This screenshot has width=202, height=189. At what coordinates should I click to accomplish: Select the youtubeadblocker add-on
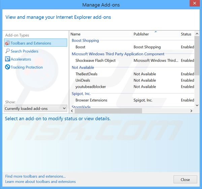132,87
